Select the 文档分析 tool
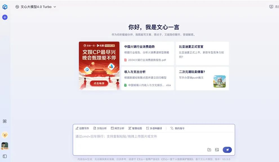Viewport: 279px width, 162px height. 100,128
